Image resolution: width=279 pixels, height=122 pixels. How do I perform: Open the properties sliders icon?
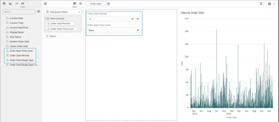click(80, 4)
